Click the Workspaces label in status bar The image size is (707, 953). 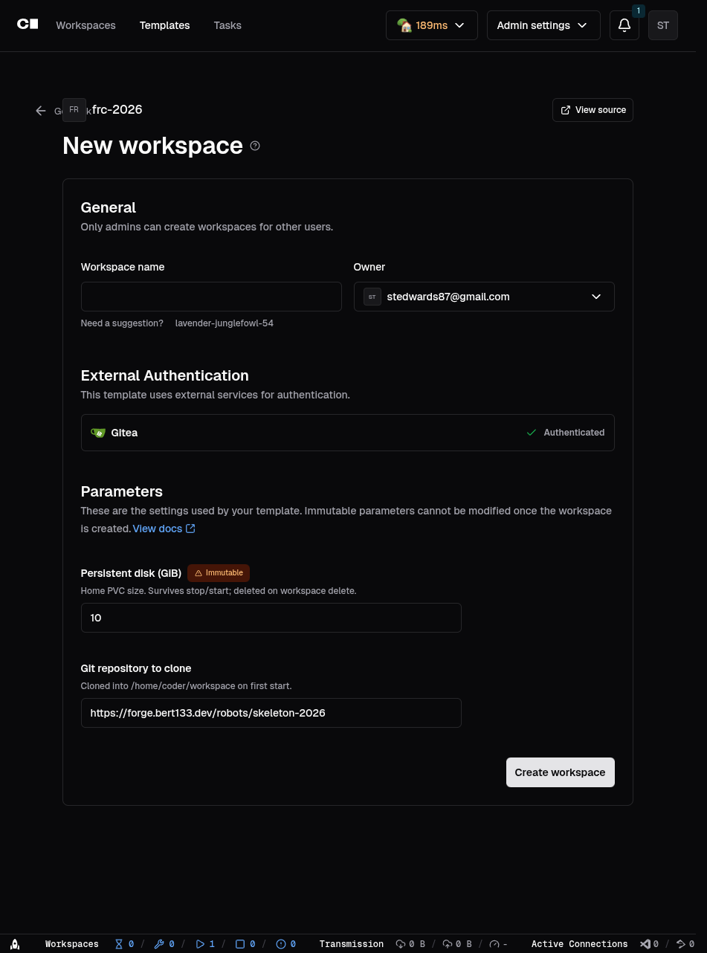coord(72,944)
